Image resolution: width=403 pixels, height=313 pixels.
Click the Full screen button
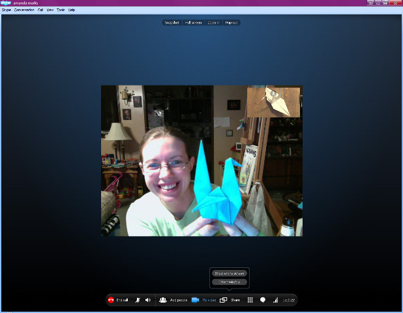point(193,23)
